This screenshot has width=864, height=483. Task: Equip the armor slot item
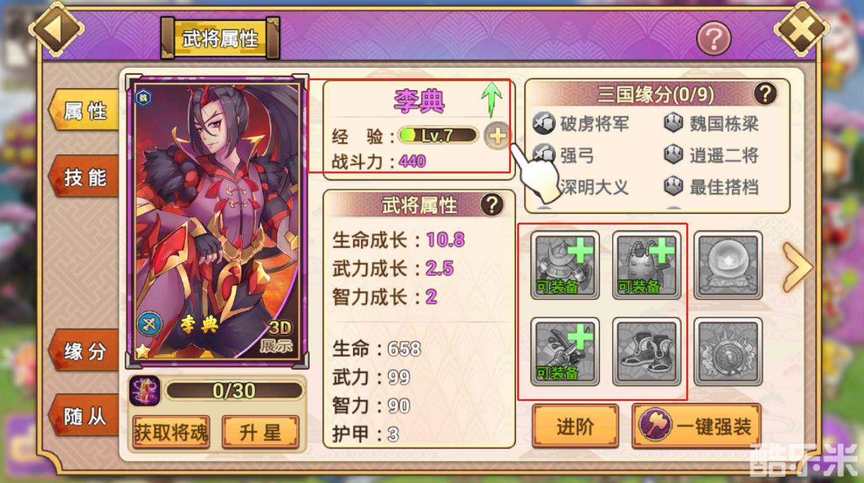tap(647, 265)
